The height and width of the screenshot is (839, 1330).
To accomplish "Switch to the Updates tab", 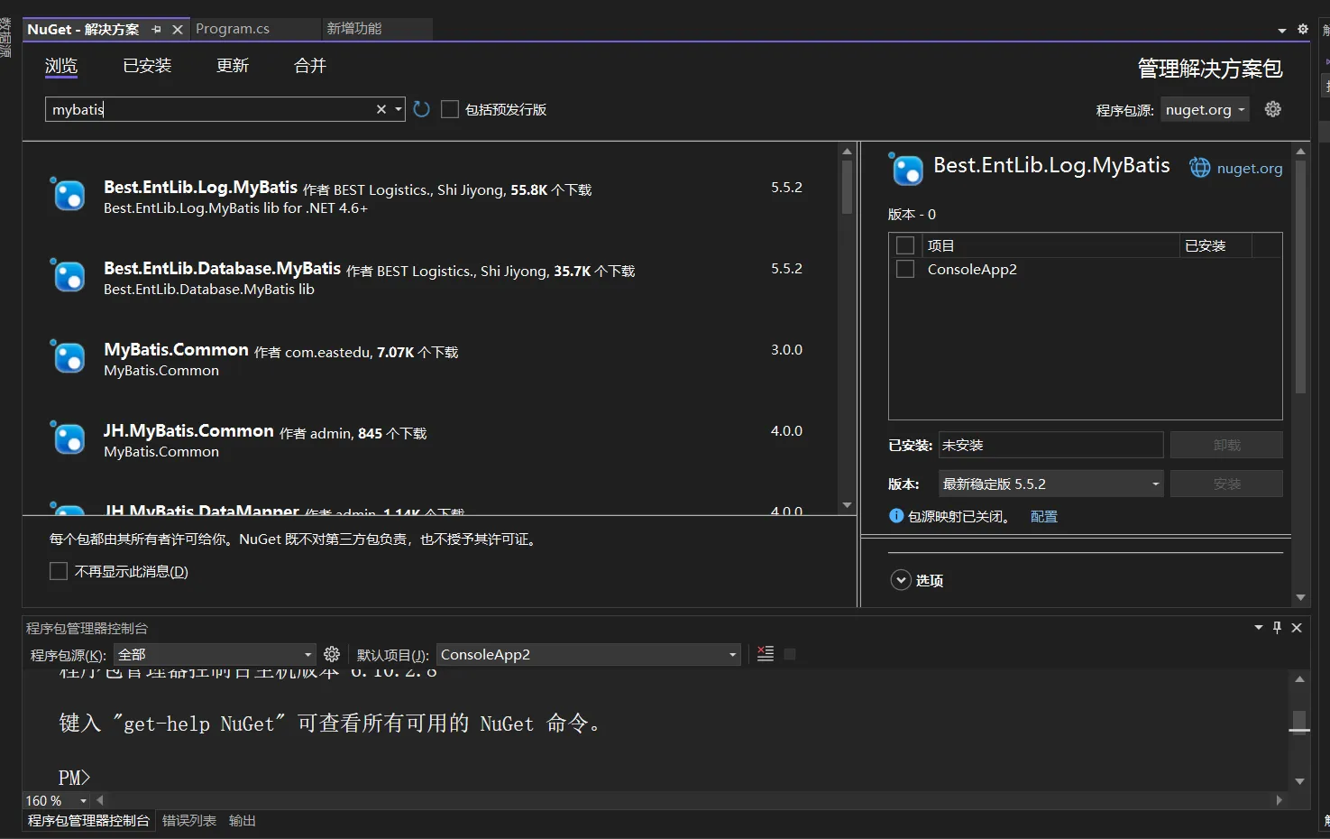I will tap(233, 66).
